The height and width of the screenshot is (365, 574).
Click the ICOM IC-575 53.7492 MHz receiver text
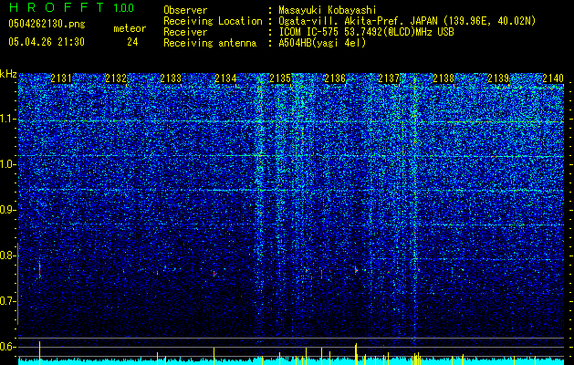tap(366, 32)
